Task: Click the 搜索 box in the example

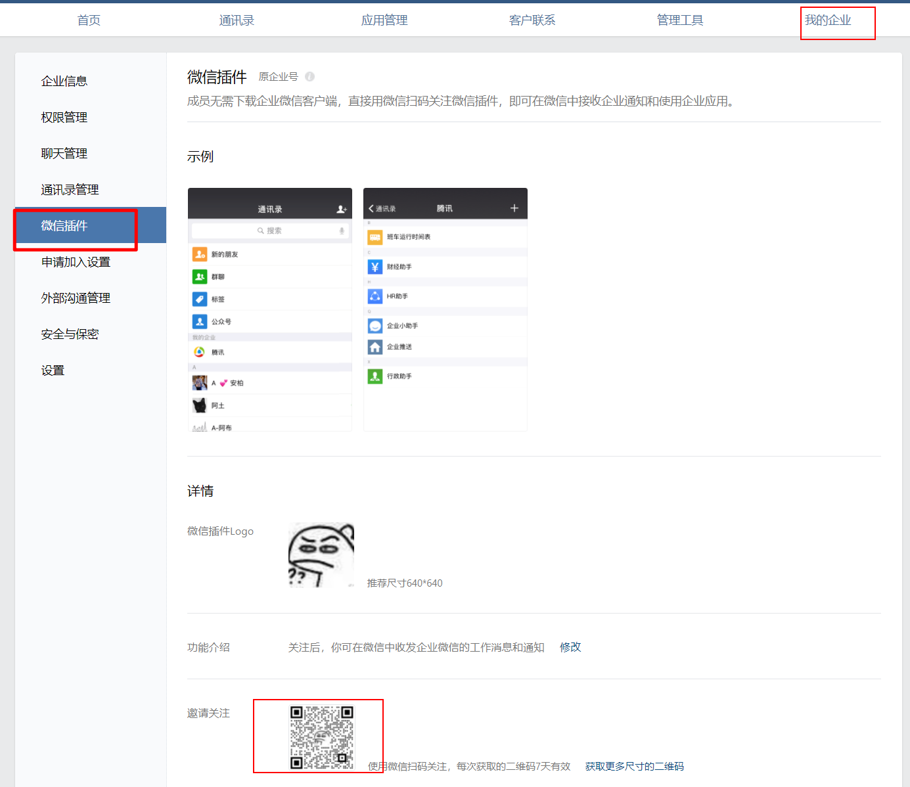Action: (x=270, y=231)
